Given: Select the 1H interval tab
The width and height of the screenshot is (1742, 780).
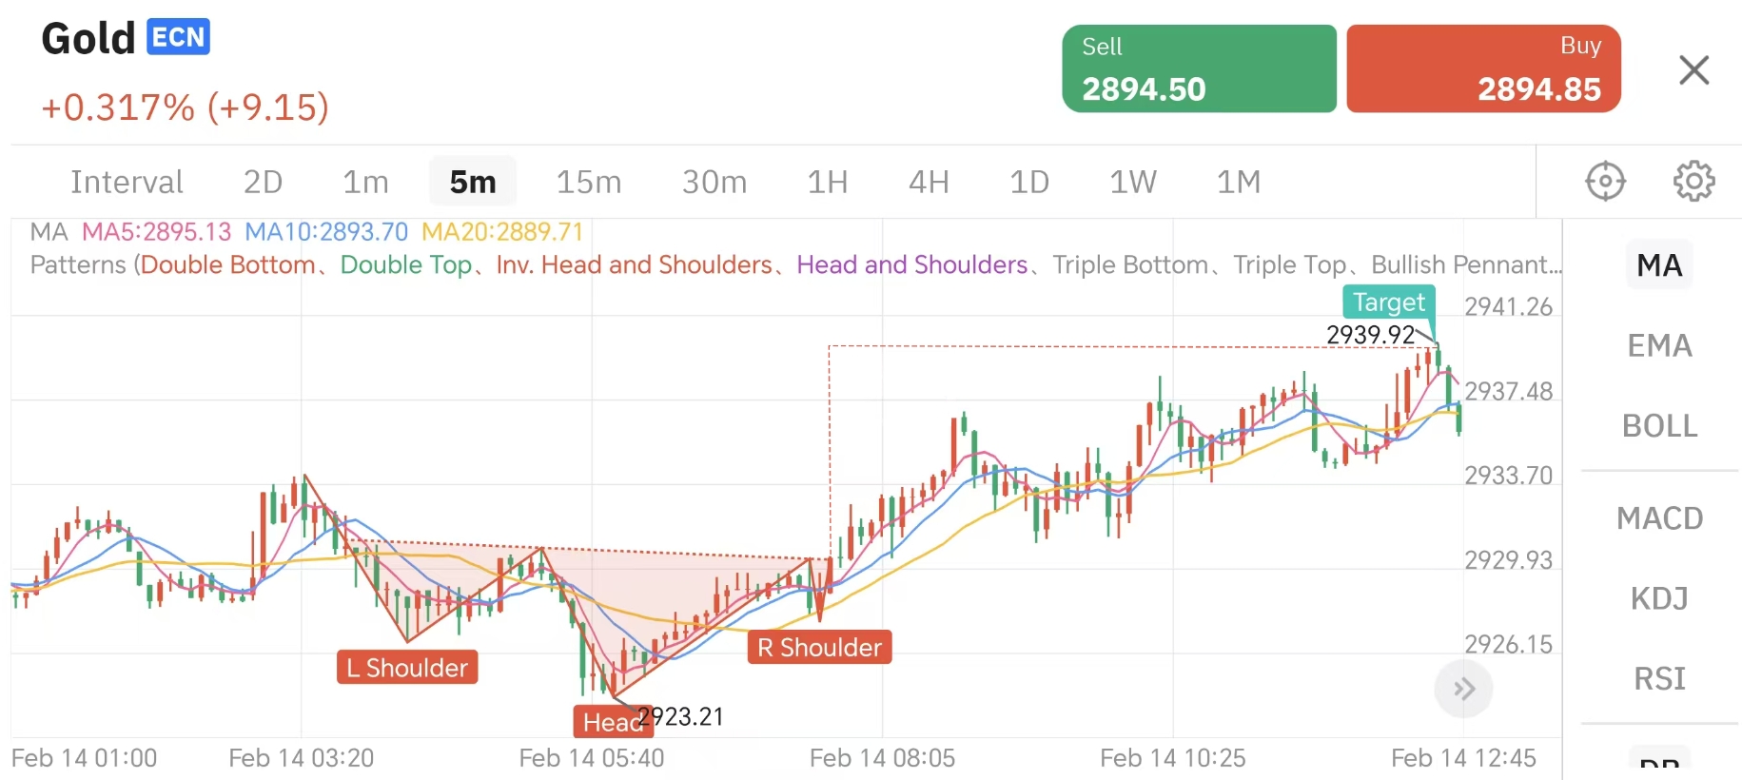Looking at the screenshot, I should point(827,182).
